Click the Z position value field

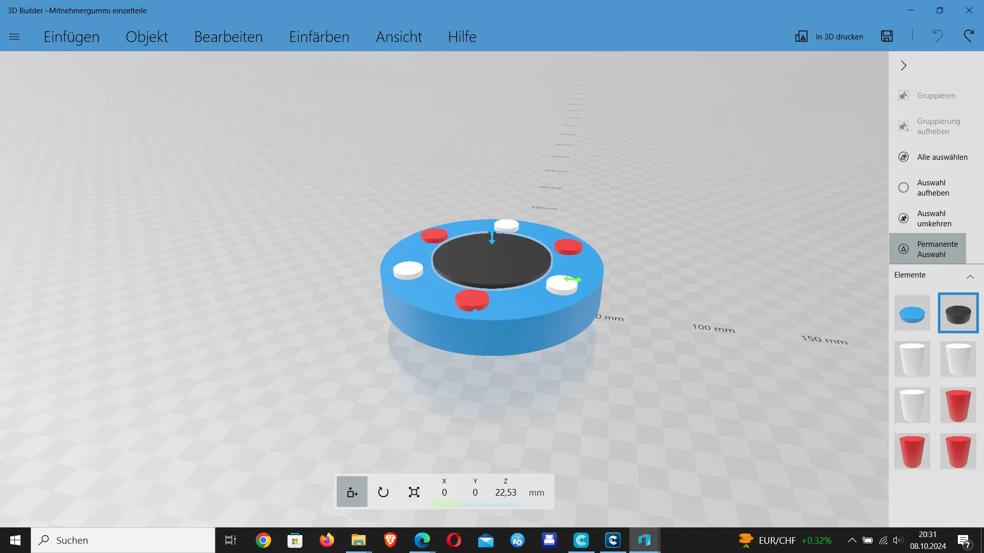click(x=505, y=493)
